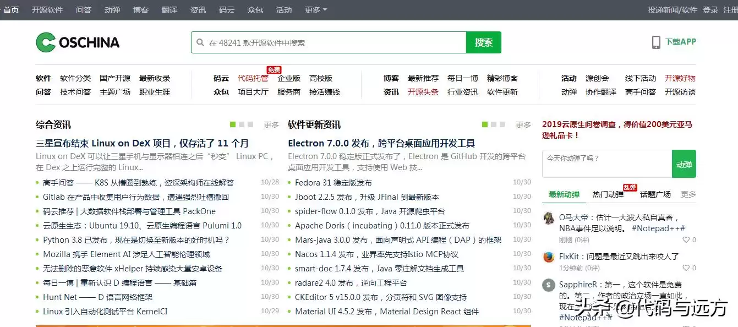Screen dimensions: 738x327
Task: Click the magnifier icon in the search bar
Action: pyautogui.click(x=200, y=42)
